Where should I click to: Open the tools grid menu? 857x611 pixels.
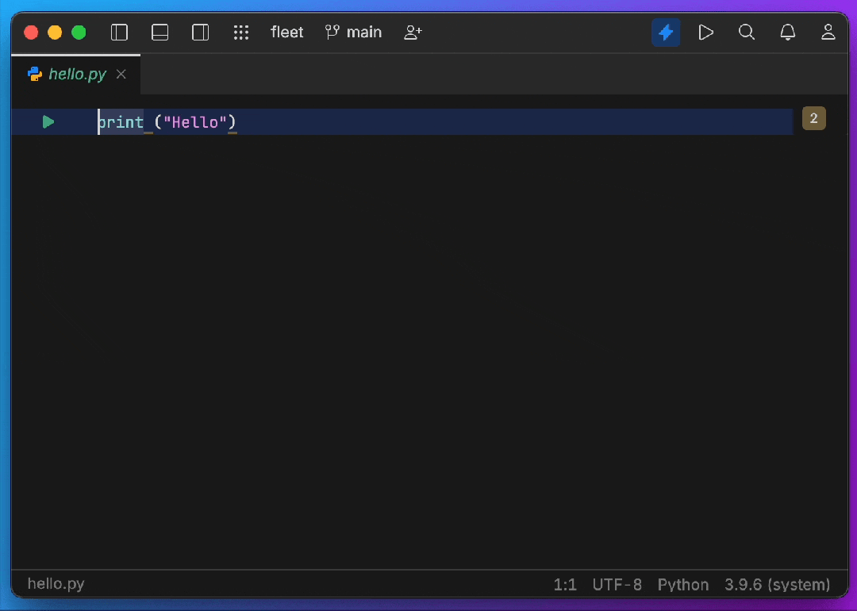pyautogui.click(x=241, y=33)
